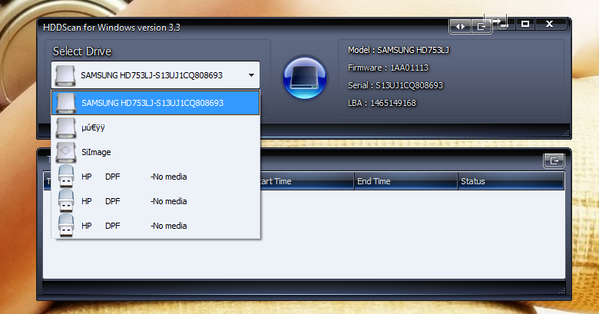Click the Select Drive heading

(x=81, y=51)
